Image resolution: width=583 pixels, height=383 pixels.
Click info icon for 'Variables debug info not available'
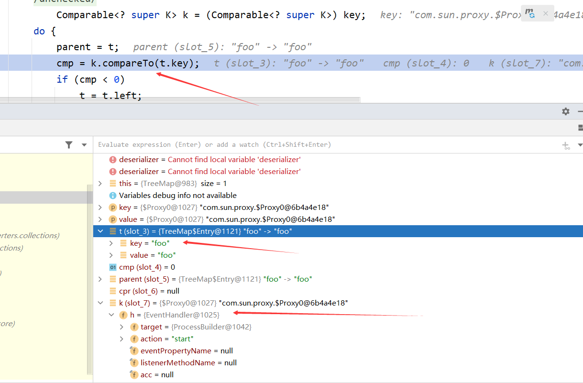(x=113, y=195)
